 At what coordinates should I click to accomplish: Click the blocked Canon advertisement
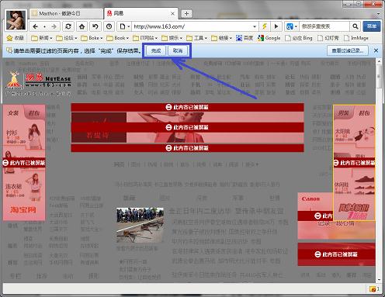[x=315, y=216]
